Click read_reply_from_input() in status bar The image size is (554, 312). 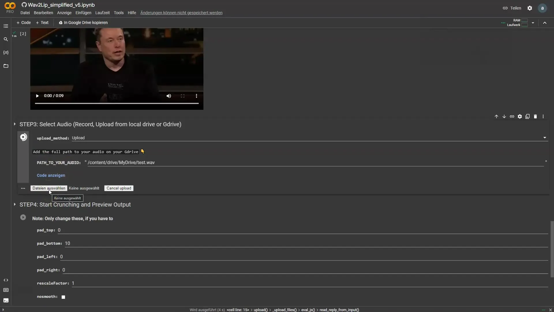coord(339,310)
